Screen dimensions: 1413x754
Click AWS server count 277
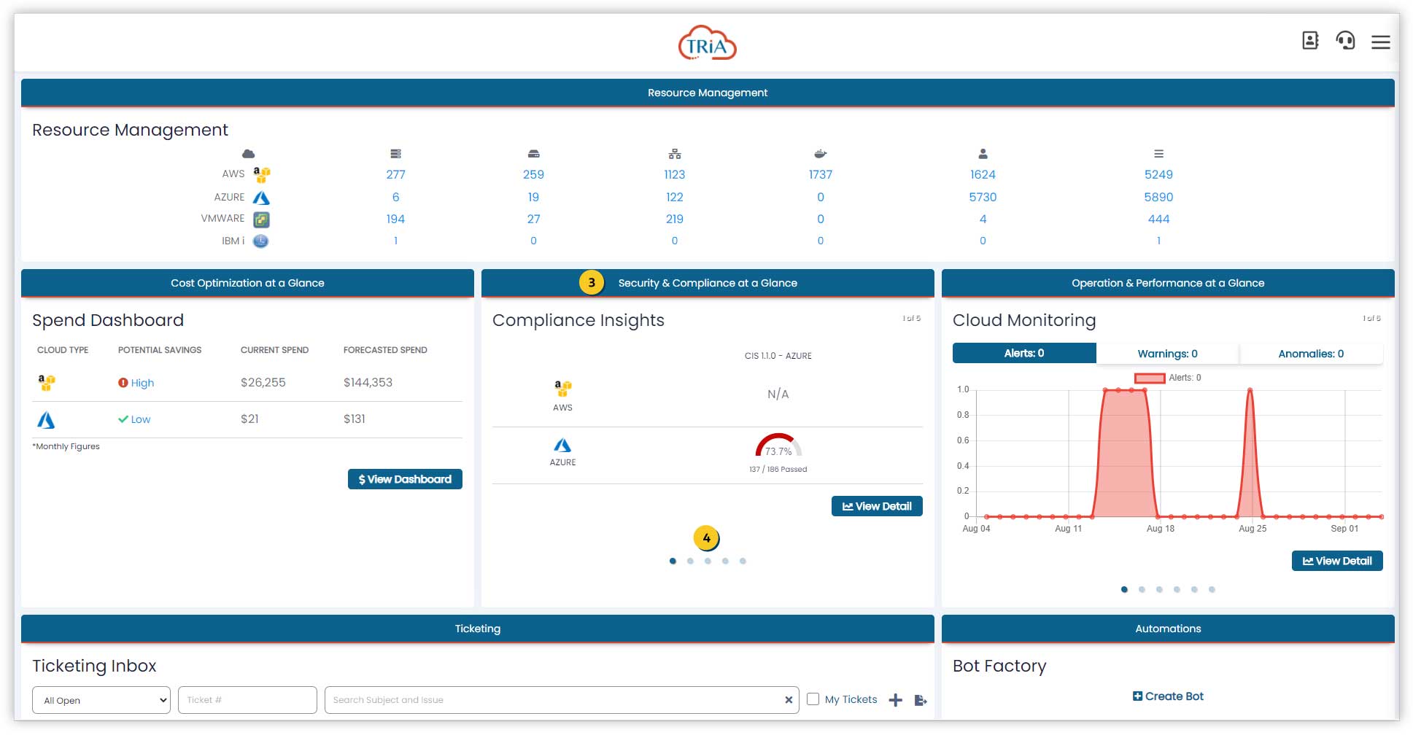[395, 174]
